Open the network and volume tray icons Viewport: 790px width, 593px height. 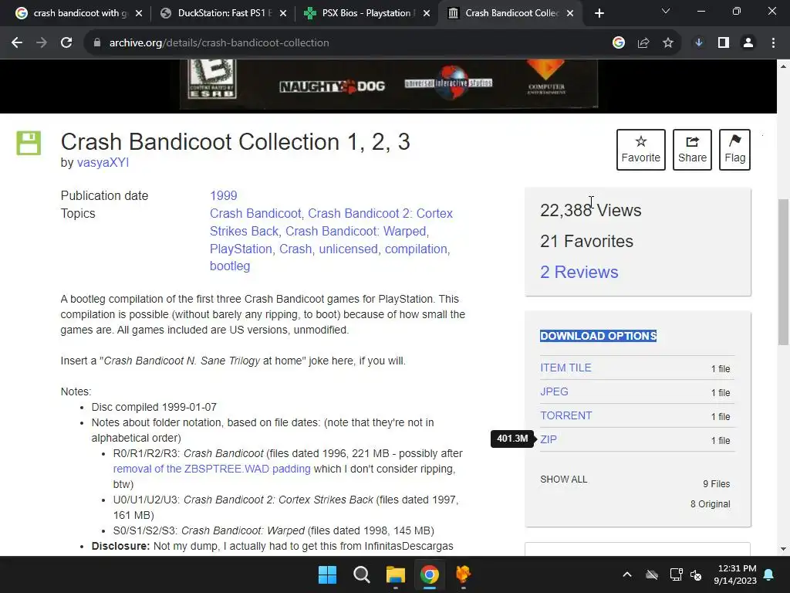[x=686, y=574]
